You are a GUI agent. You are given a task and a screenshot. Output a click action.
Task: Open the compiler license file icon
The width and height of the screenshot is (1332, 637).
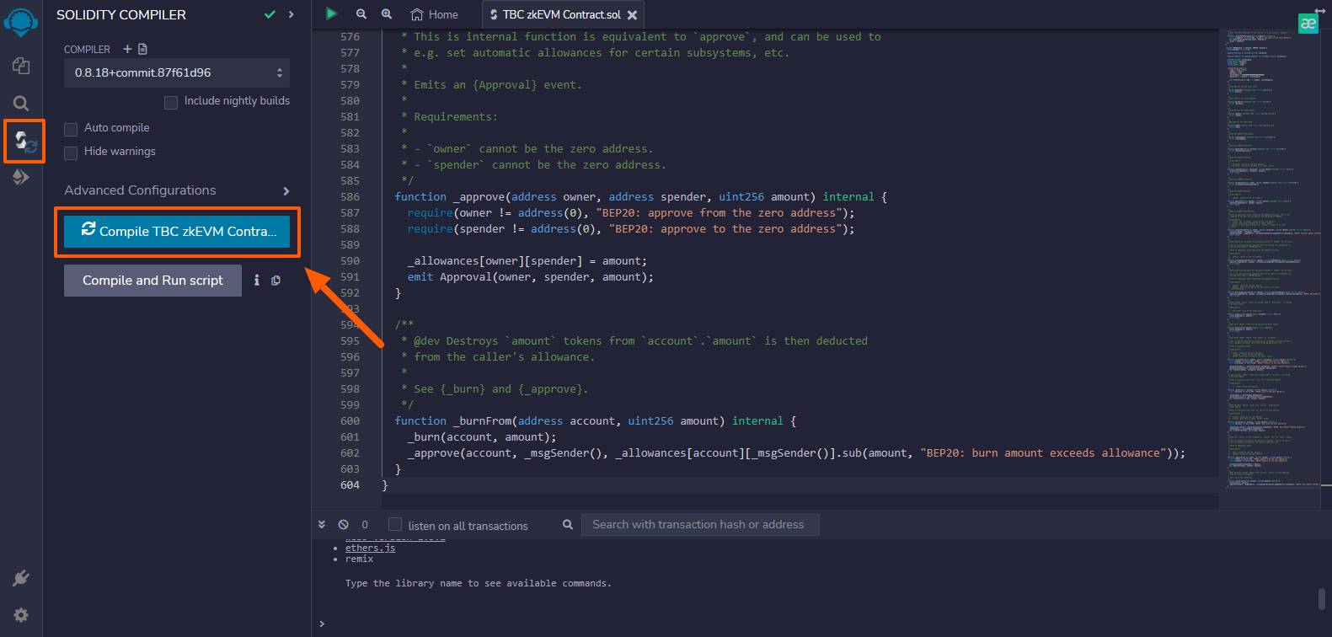point(142,49)
